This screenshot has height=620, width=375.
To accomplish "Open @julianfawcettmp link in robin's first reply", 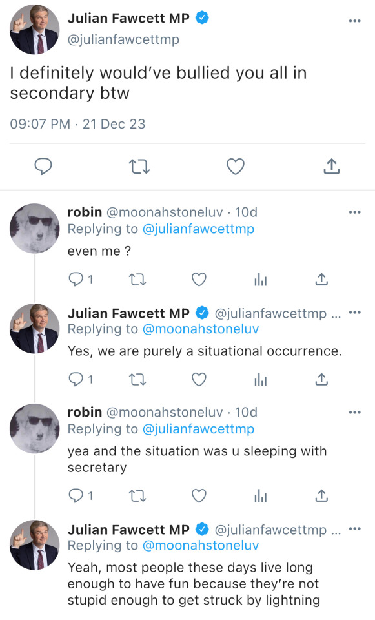I will click(x=198, y=229).
